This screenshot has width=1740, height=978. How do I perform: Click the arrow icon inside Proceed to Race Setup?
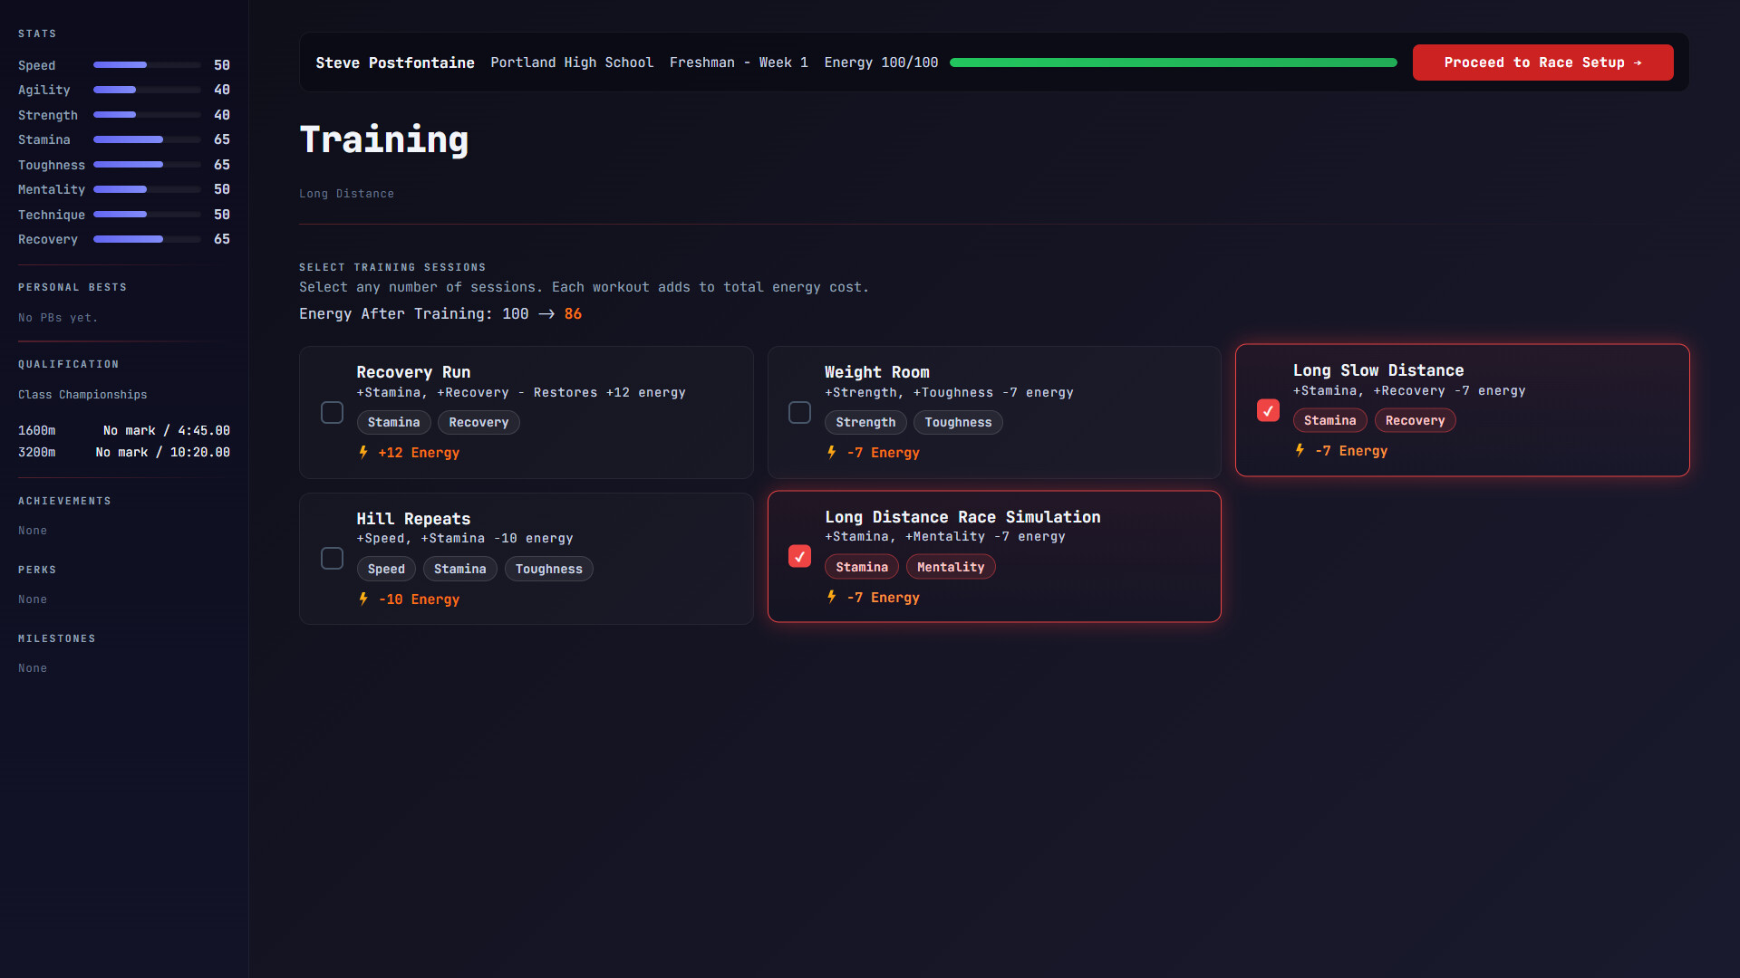click(1638, 62)
